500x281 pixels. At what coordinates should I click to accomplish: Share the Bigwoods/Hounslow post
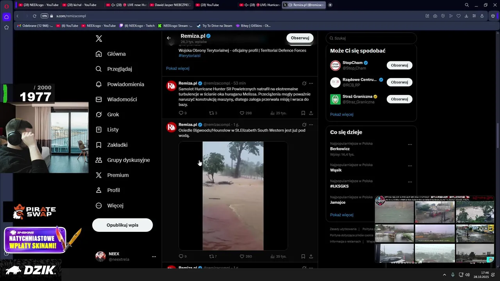pos(311,256)
